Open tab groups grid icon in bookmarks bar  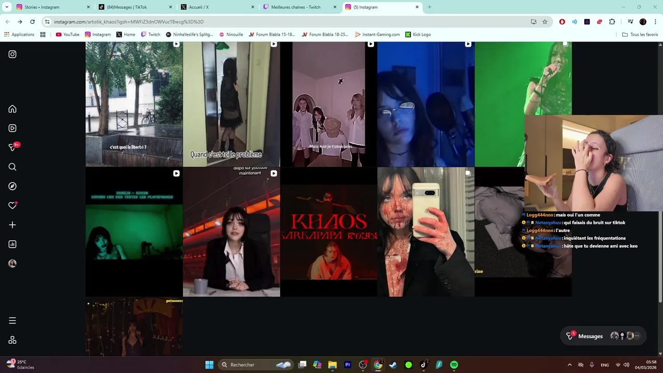42,35
